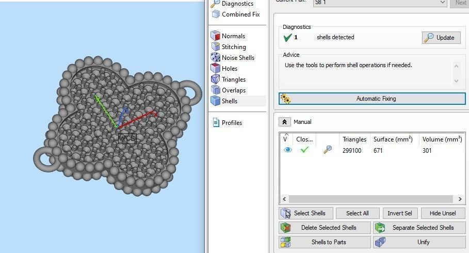This screenshot has width=469, height=253.
Task: Open the Current Part dropdown
Action: click(x=380, y=3)
